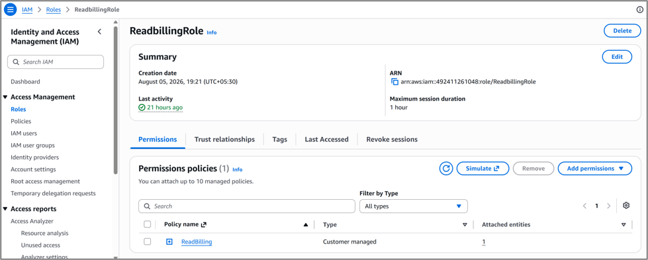
Task: Collapse the Access reports section
Action: (5, 209)
